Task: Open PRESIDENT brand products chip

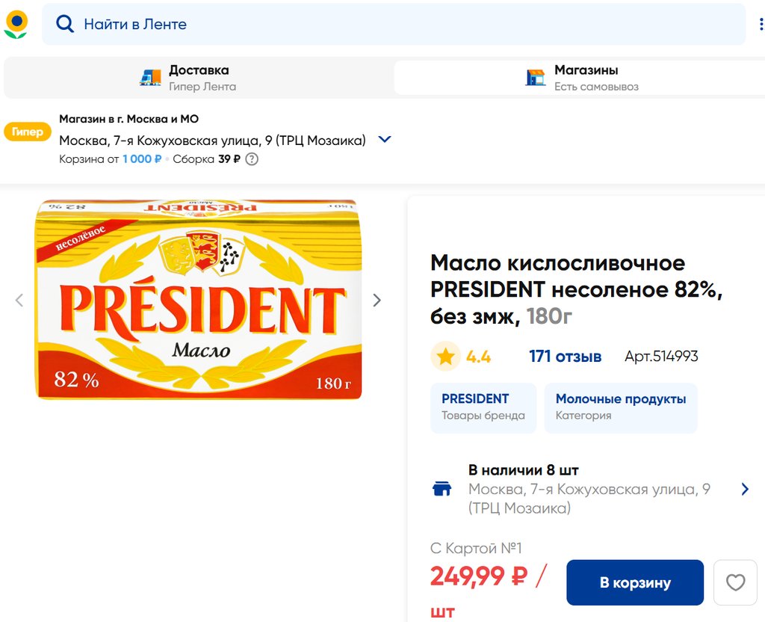Action: [x=483, y=407]
